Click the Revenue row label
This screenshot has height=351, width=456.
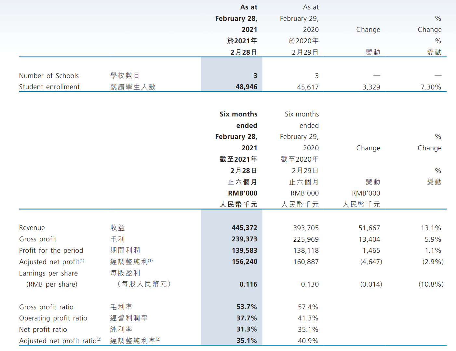tap(32, 228)
